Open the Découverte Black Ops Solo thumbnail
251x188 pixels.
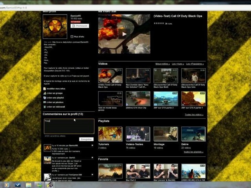coord(193,76)
